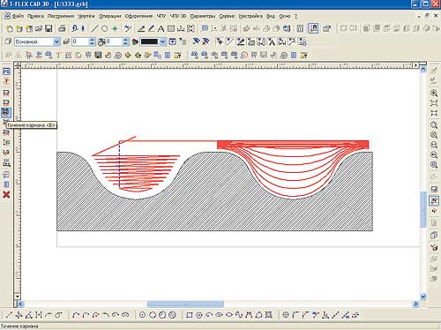Image resolution: width=441 pixels, height=330 pixels.
Task: Select the line construction tool
Action: 94,28
